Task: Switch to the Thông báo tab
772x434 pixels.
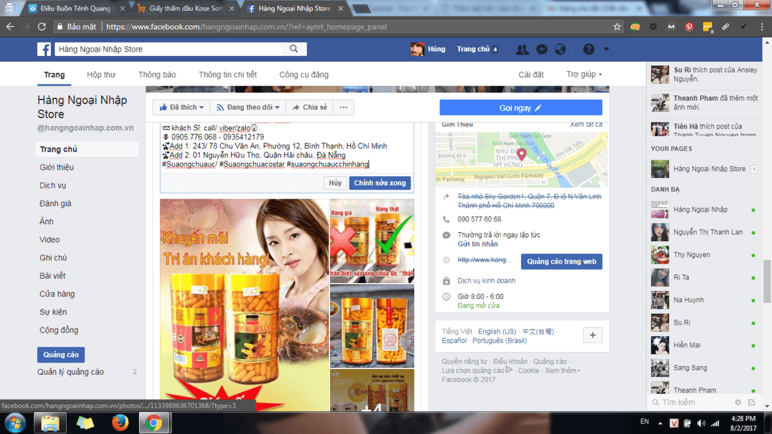Action: pos(157,75)
